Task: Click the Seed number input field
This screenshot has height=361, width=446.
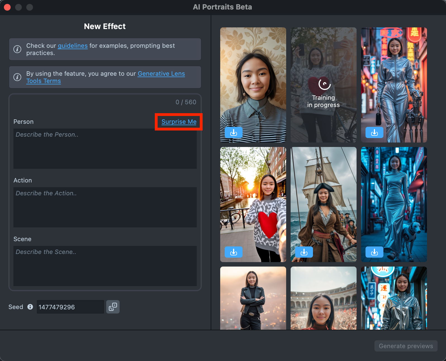Action: point(70,307)
